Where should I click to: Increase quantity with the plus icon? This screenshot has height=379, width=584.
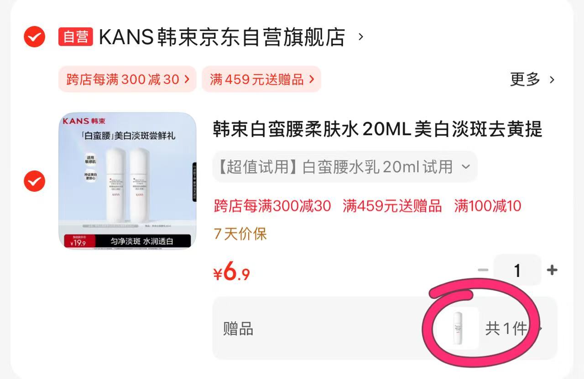[552, 270]
